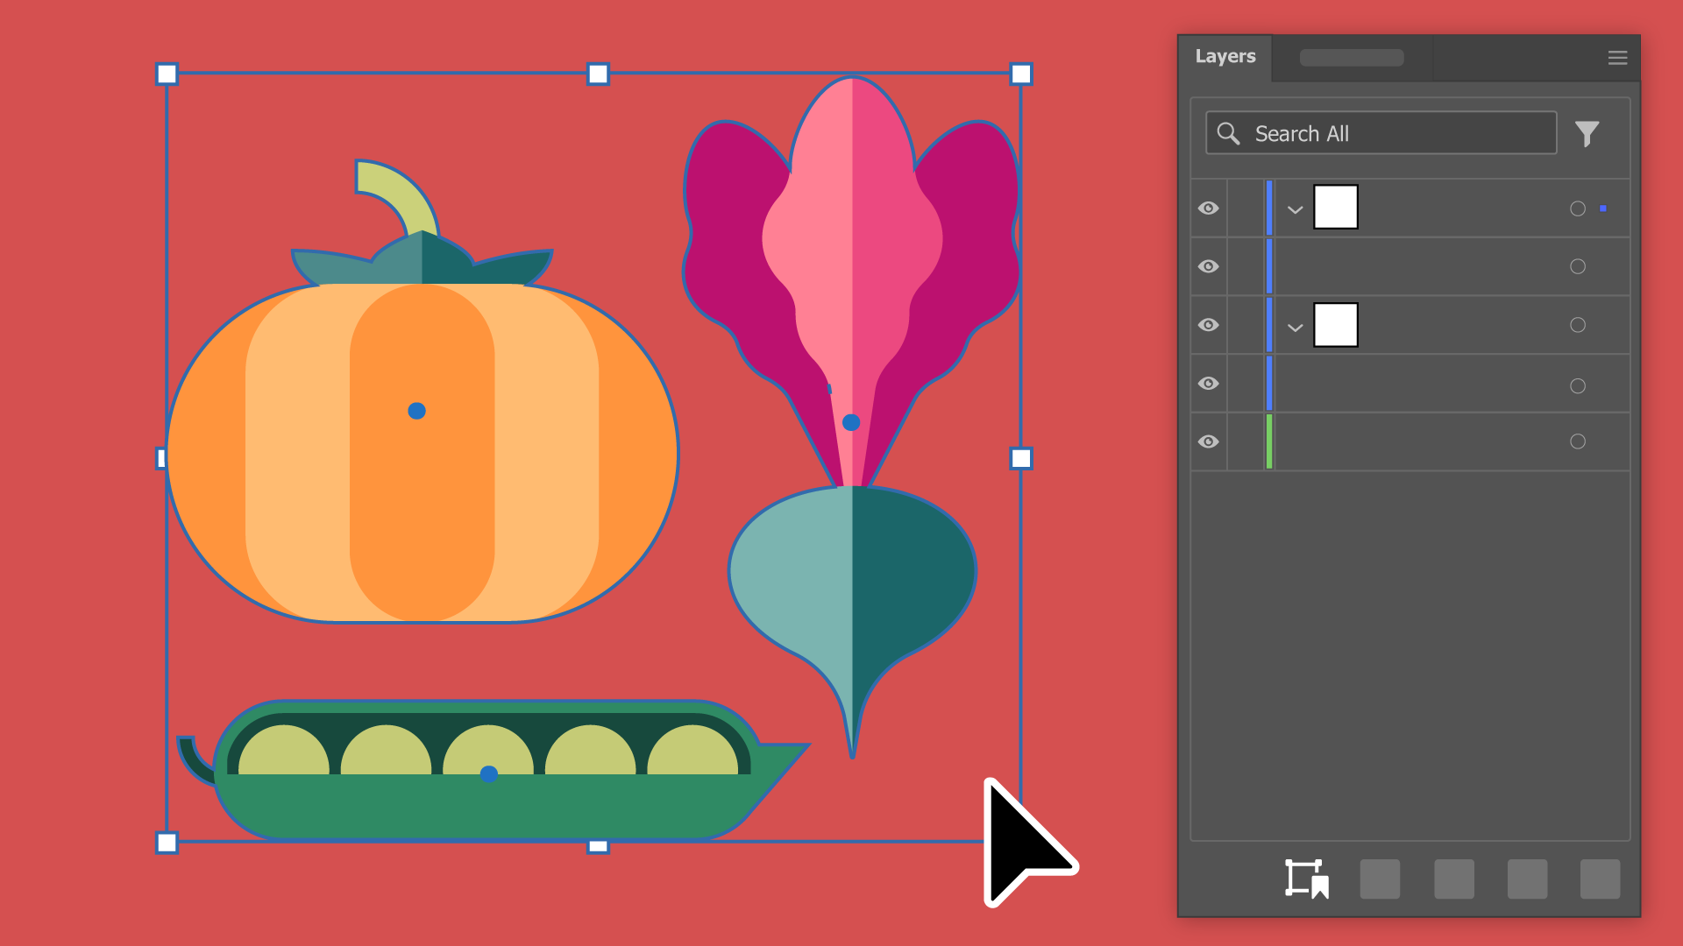The image size is (1683, 946).
Task: Click the pumpkin's center anchor point
Action: [416, 411]
